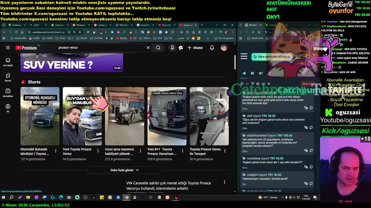Viewport: 371px width, 208px height.
Task: Bookmark this page with star icon
Action: click(80, 32)
